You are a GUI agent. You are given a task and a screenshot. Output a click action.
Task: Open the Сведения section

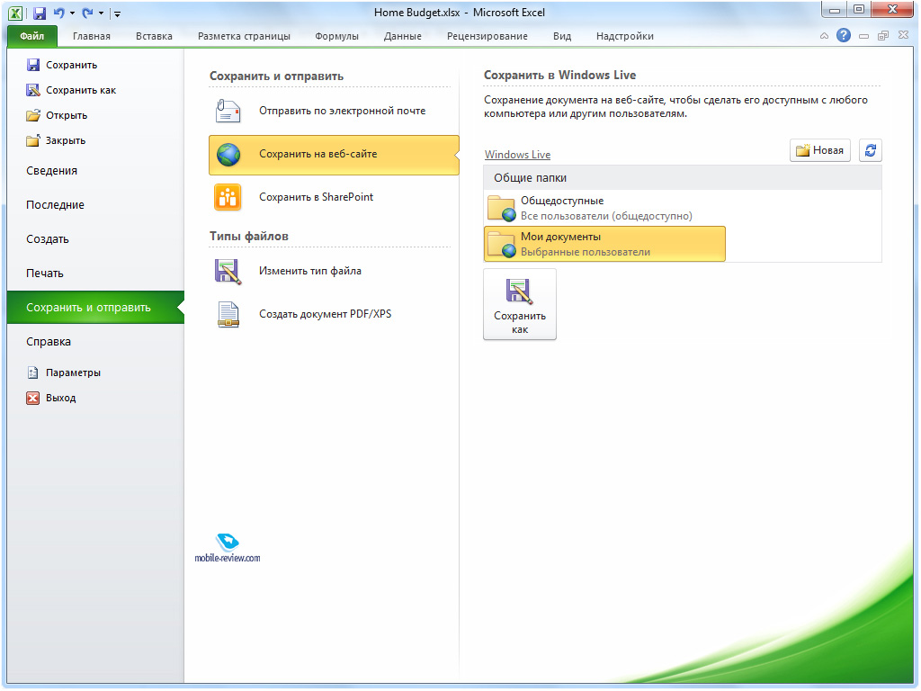(51, 171)
